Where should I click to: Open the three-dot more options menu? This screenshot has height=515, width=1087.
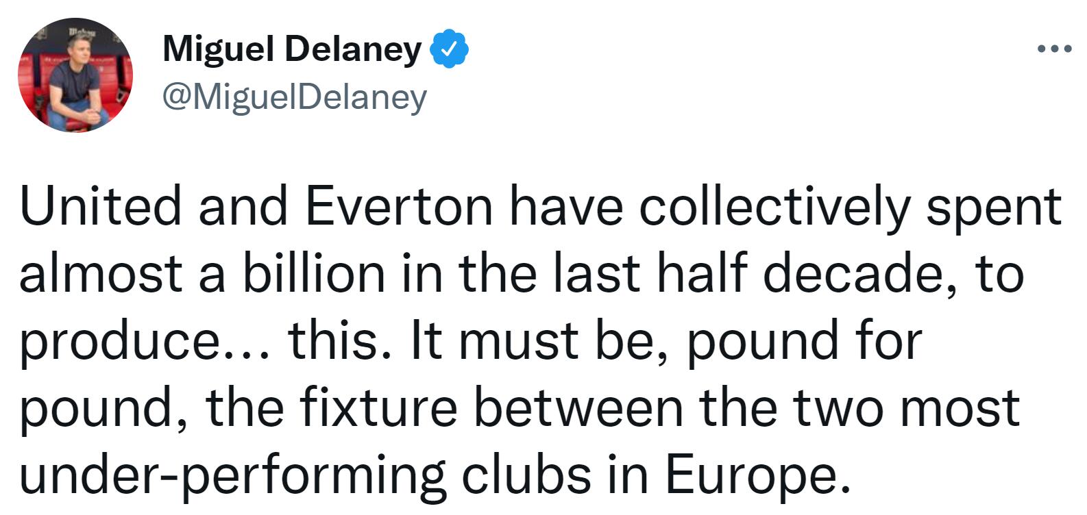click(1054, 49)
